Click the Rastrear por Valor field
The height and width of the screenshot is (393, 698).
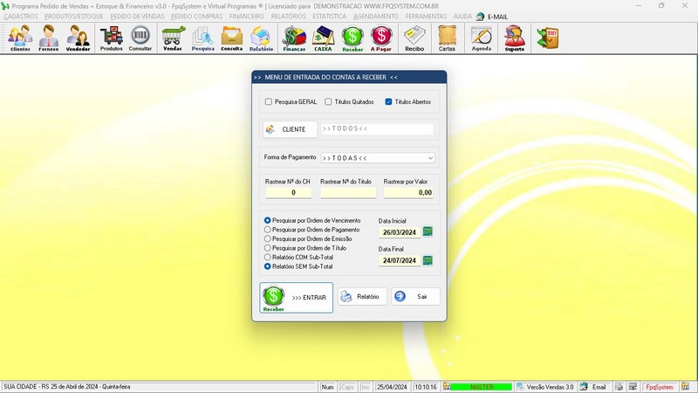(408, 192)
